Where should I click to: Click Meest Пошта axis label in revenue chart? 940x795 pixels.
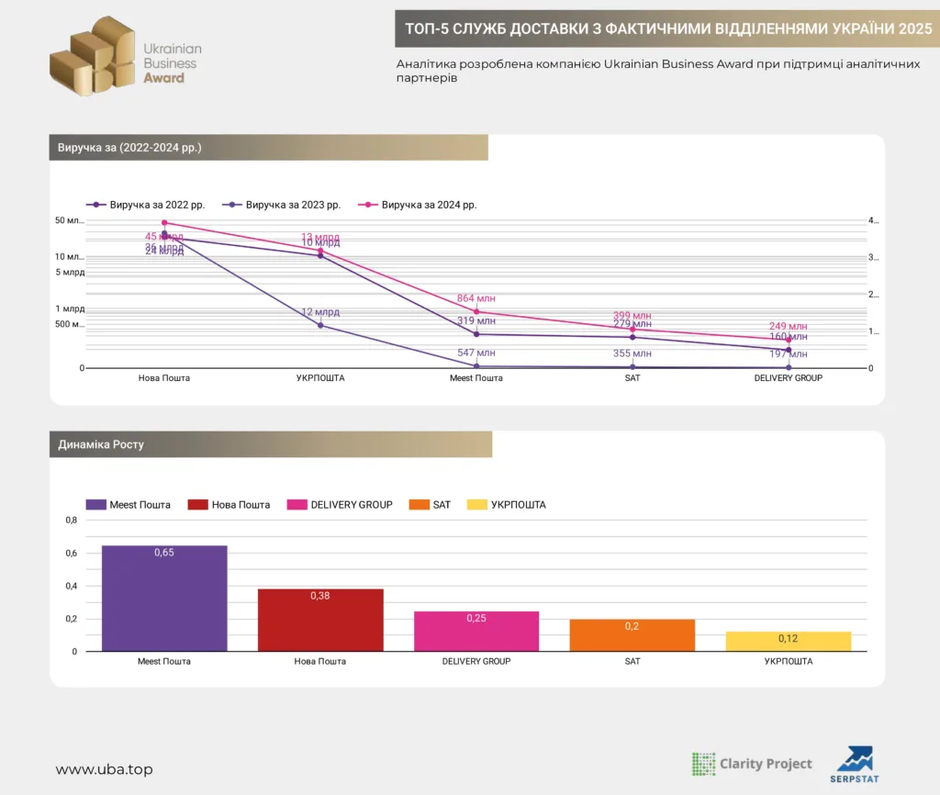[x=476, y=378]
